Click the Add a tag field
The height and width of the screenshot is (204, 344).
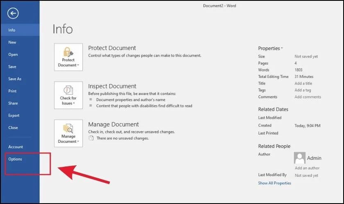click(x=303, y=90)
